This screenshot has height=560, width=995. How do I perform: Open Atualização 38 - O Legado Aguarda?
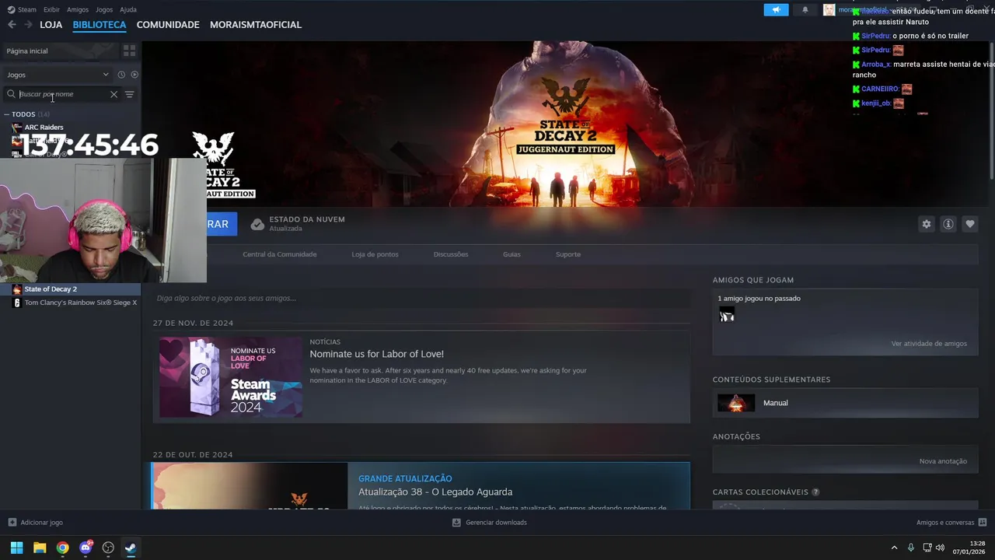point(435,492)
